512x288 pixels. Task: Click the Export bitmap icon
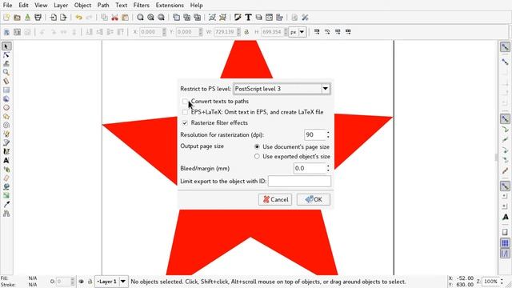click(63, 18)
